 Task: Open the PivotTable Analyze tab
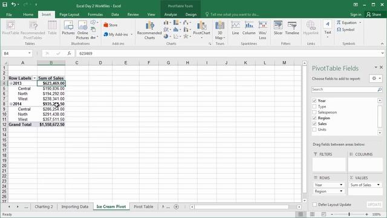(171, 15)
